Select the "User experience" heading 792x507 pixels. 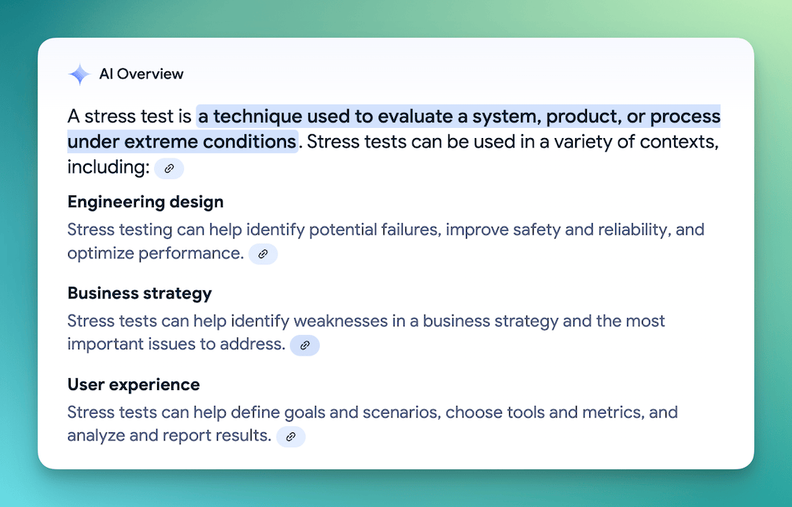click(134, 385)
